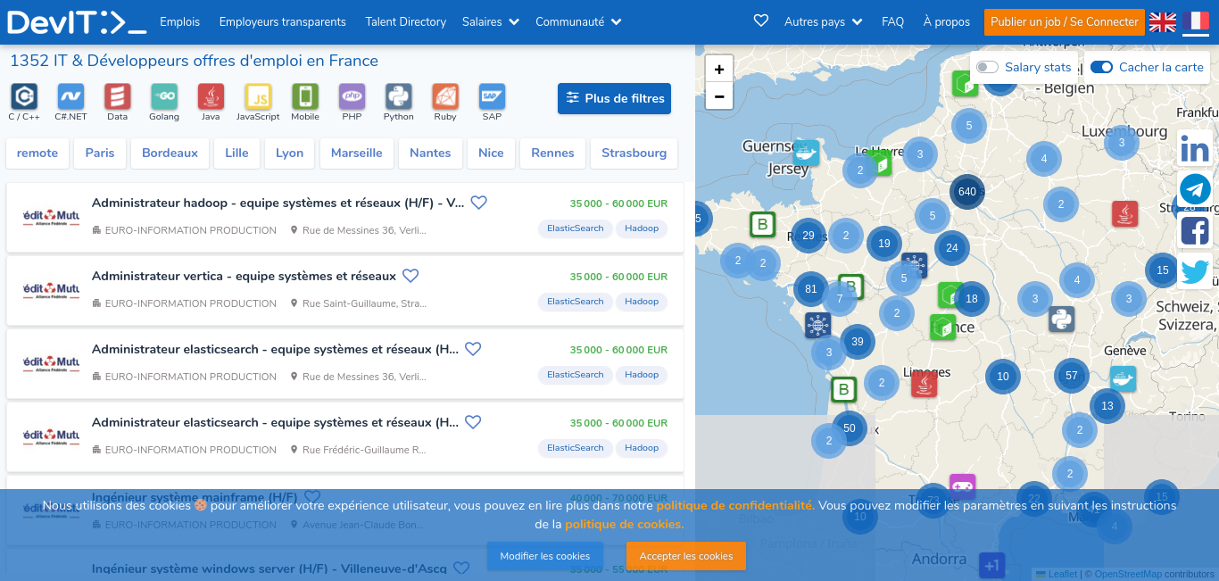
Task: Select the Python filter icon
Action: pyautogui.click(x=398, y=96)
